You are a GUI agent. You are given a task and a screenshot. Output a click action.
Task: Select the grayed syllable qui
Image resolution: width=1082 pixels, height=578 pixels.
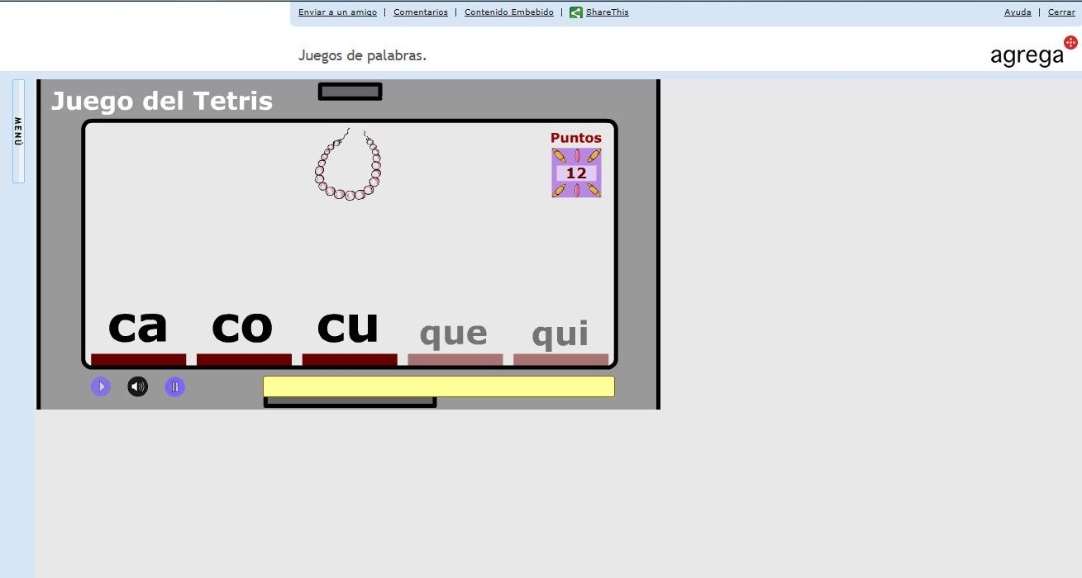(x=560, y=331)
